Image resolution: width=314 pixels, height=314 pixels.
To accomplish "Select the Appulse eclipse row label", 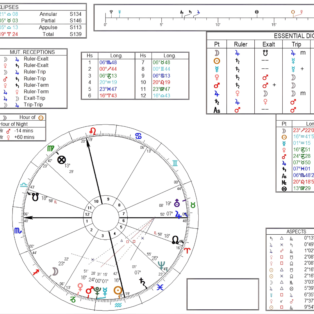I will point(48,27).
